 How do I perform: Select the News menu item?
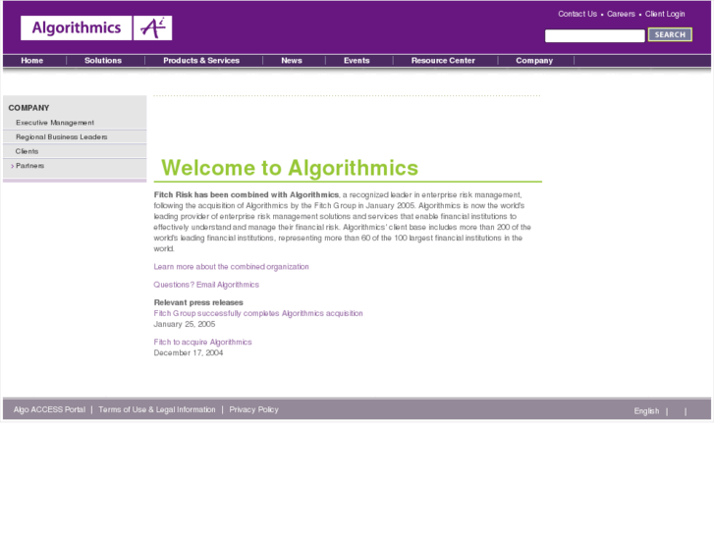point(292,61)
